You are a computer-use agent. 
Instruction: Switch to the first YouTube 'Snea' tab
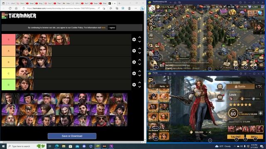click(30, 3)
